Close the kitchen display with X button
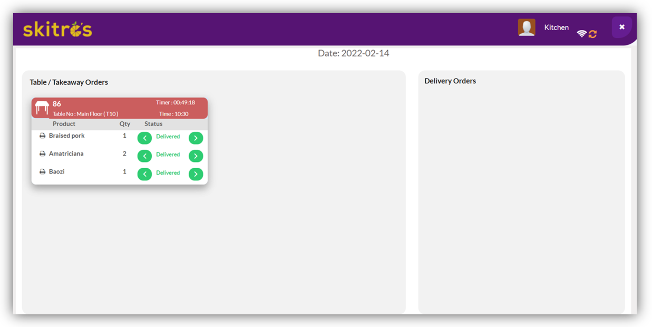 (x=622, y=27)
